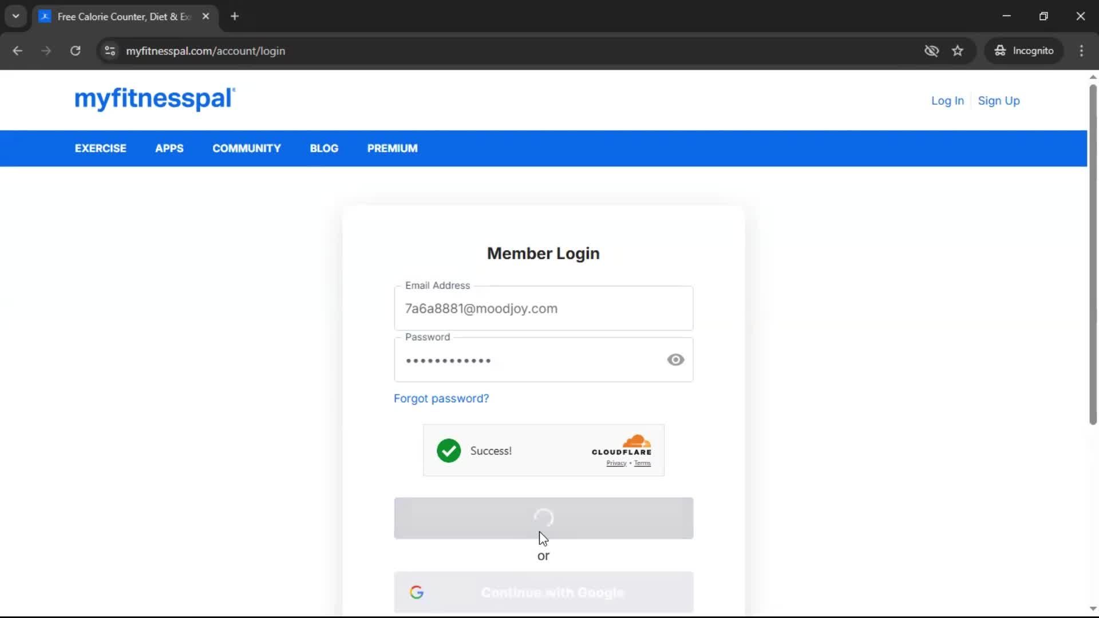Screen dimensions: 1099x618
Task: Click the Sign Up link
Action: [x=999, y=101]
